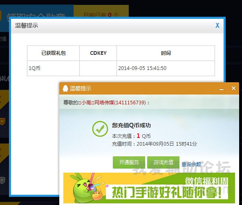Select the 已获取礼包 column header
This screenshot has height=205, width=242.
(x=53, y=53)
